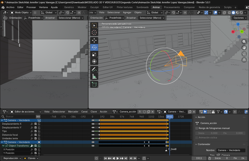This screenshot has width=249, height=161.
Task: Click the pan hand viewport icon
Action: 244,48
